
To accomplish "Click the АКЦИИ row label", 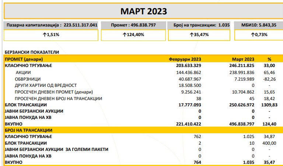I will tap(23, 73).
